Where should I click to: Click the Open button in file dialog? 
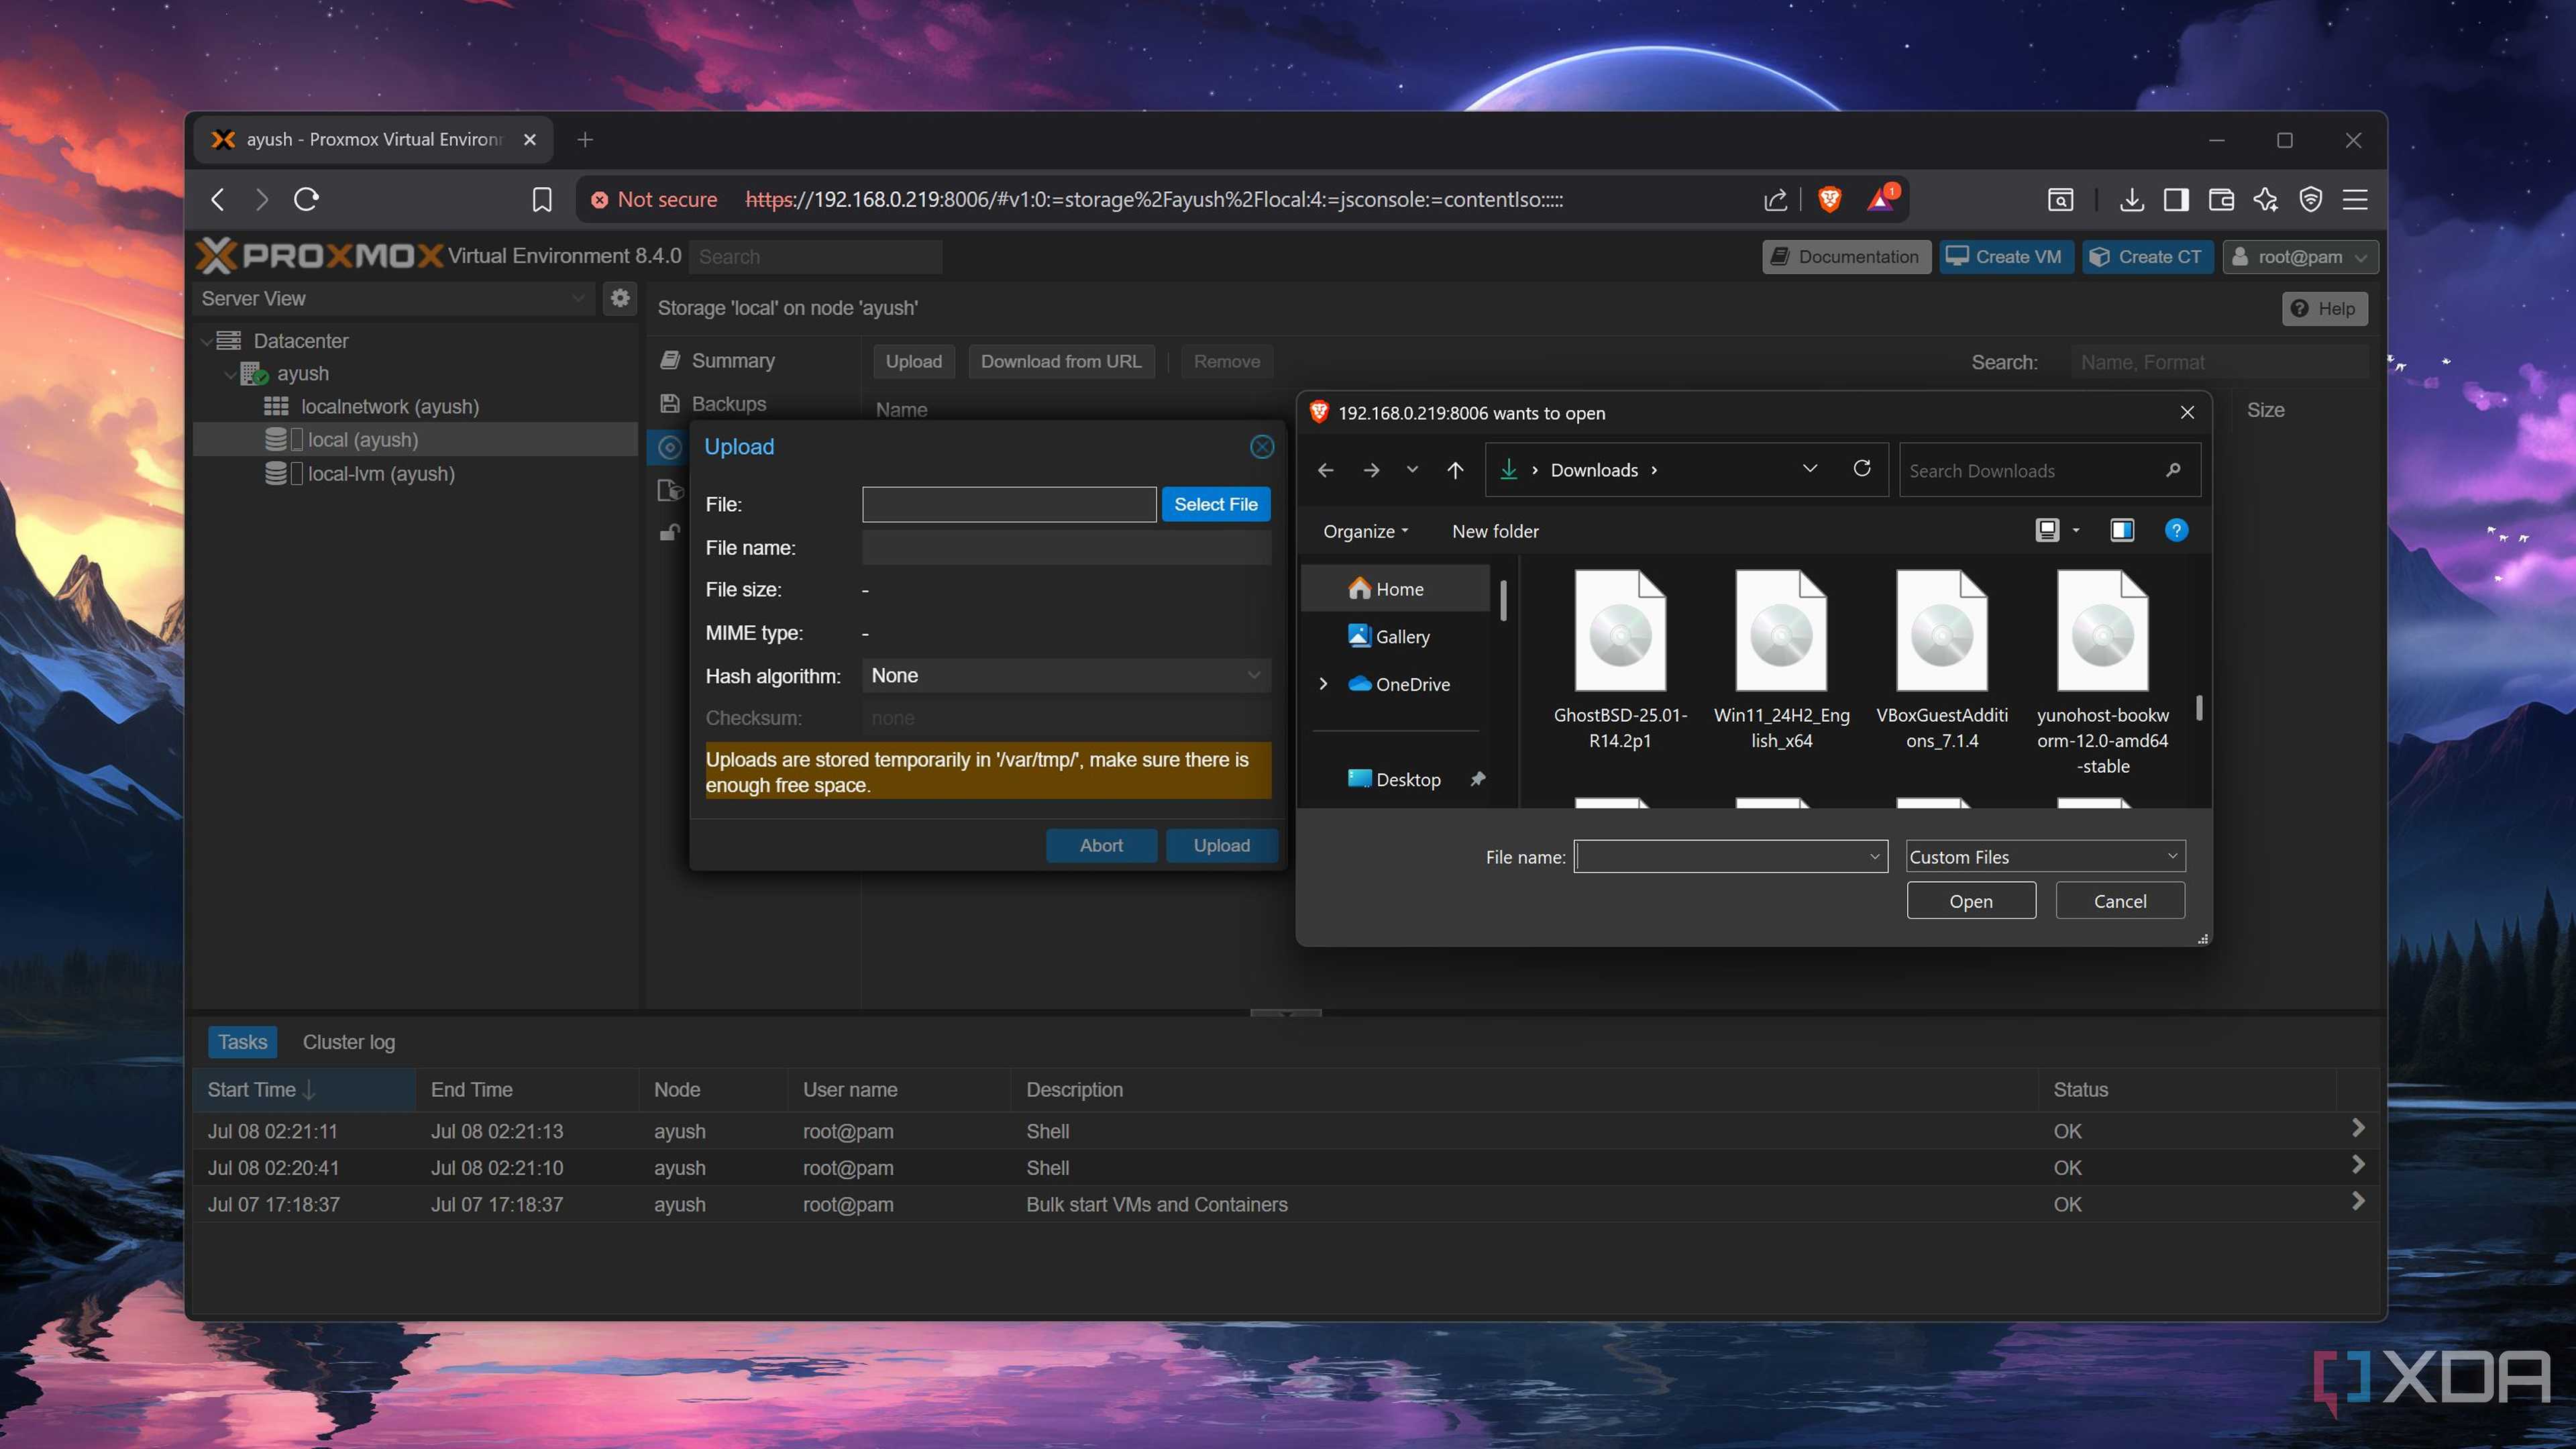tap(1970, 901)
